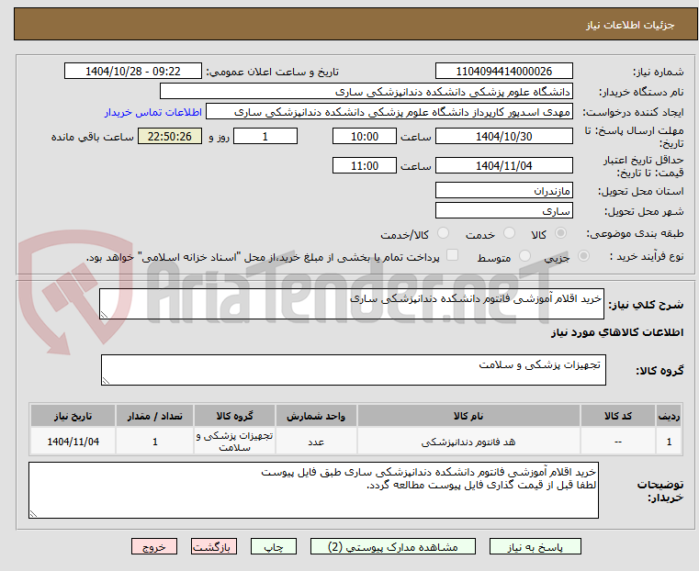Click the شرح کلی نیاز text area
The width and height of the screenshot is (699, 571).
click(351, 304)
